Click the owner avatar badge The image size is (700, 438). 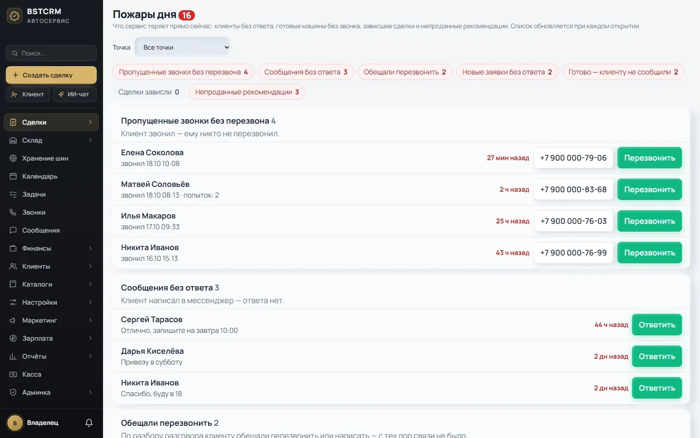point(15,423)
